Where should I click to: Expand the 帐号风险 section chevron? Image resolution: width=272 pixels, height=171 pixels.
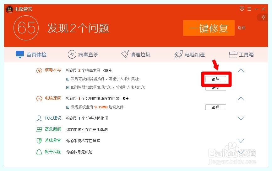pos(241,152)
